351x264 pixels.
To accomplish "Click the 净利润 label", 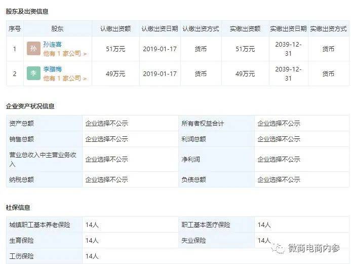I will (190, 160).
